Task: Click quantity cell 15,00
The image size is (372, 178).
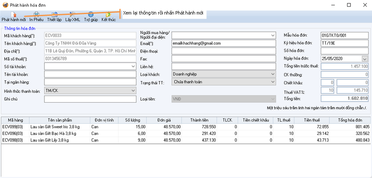Action: pos(133,127)
